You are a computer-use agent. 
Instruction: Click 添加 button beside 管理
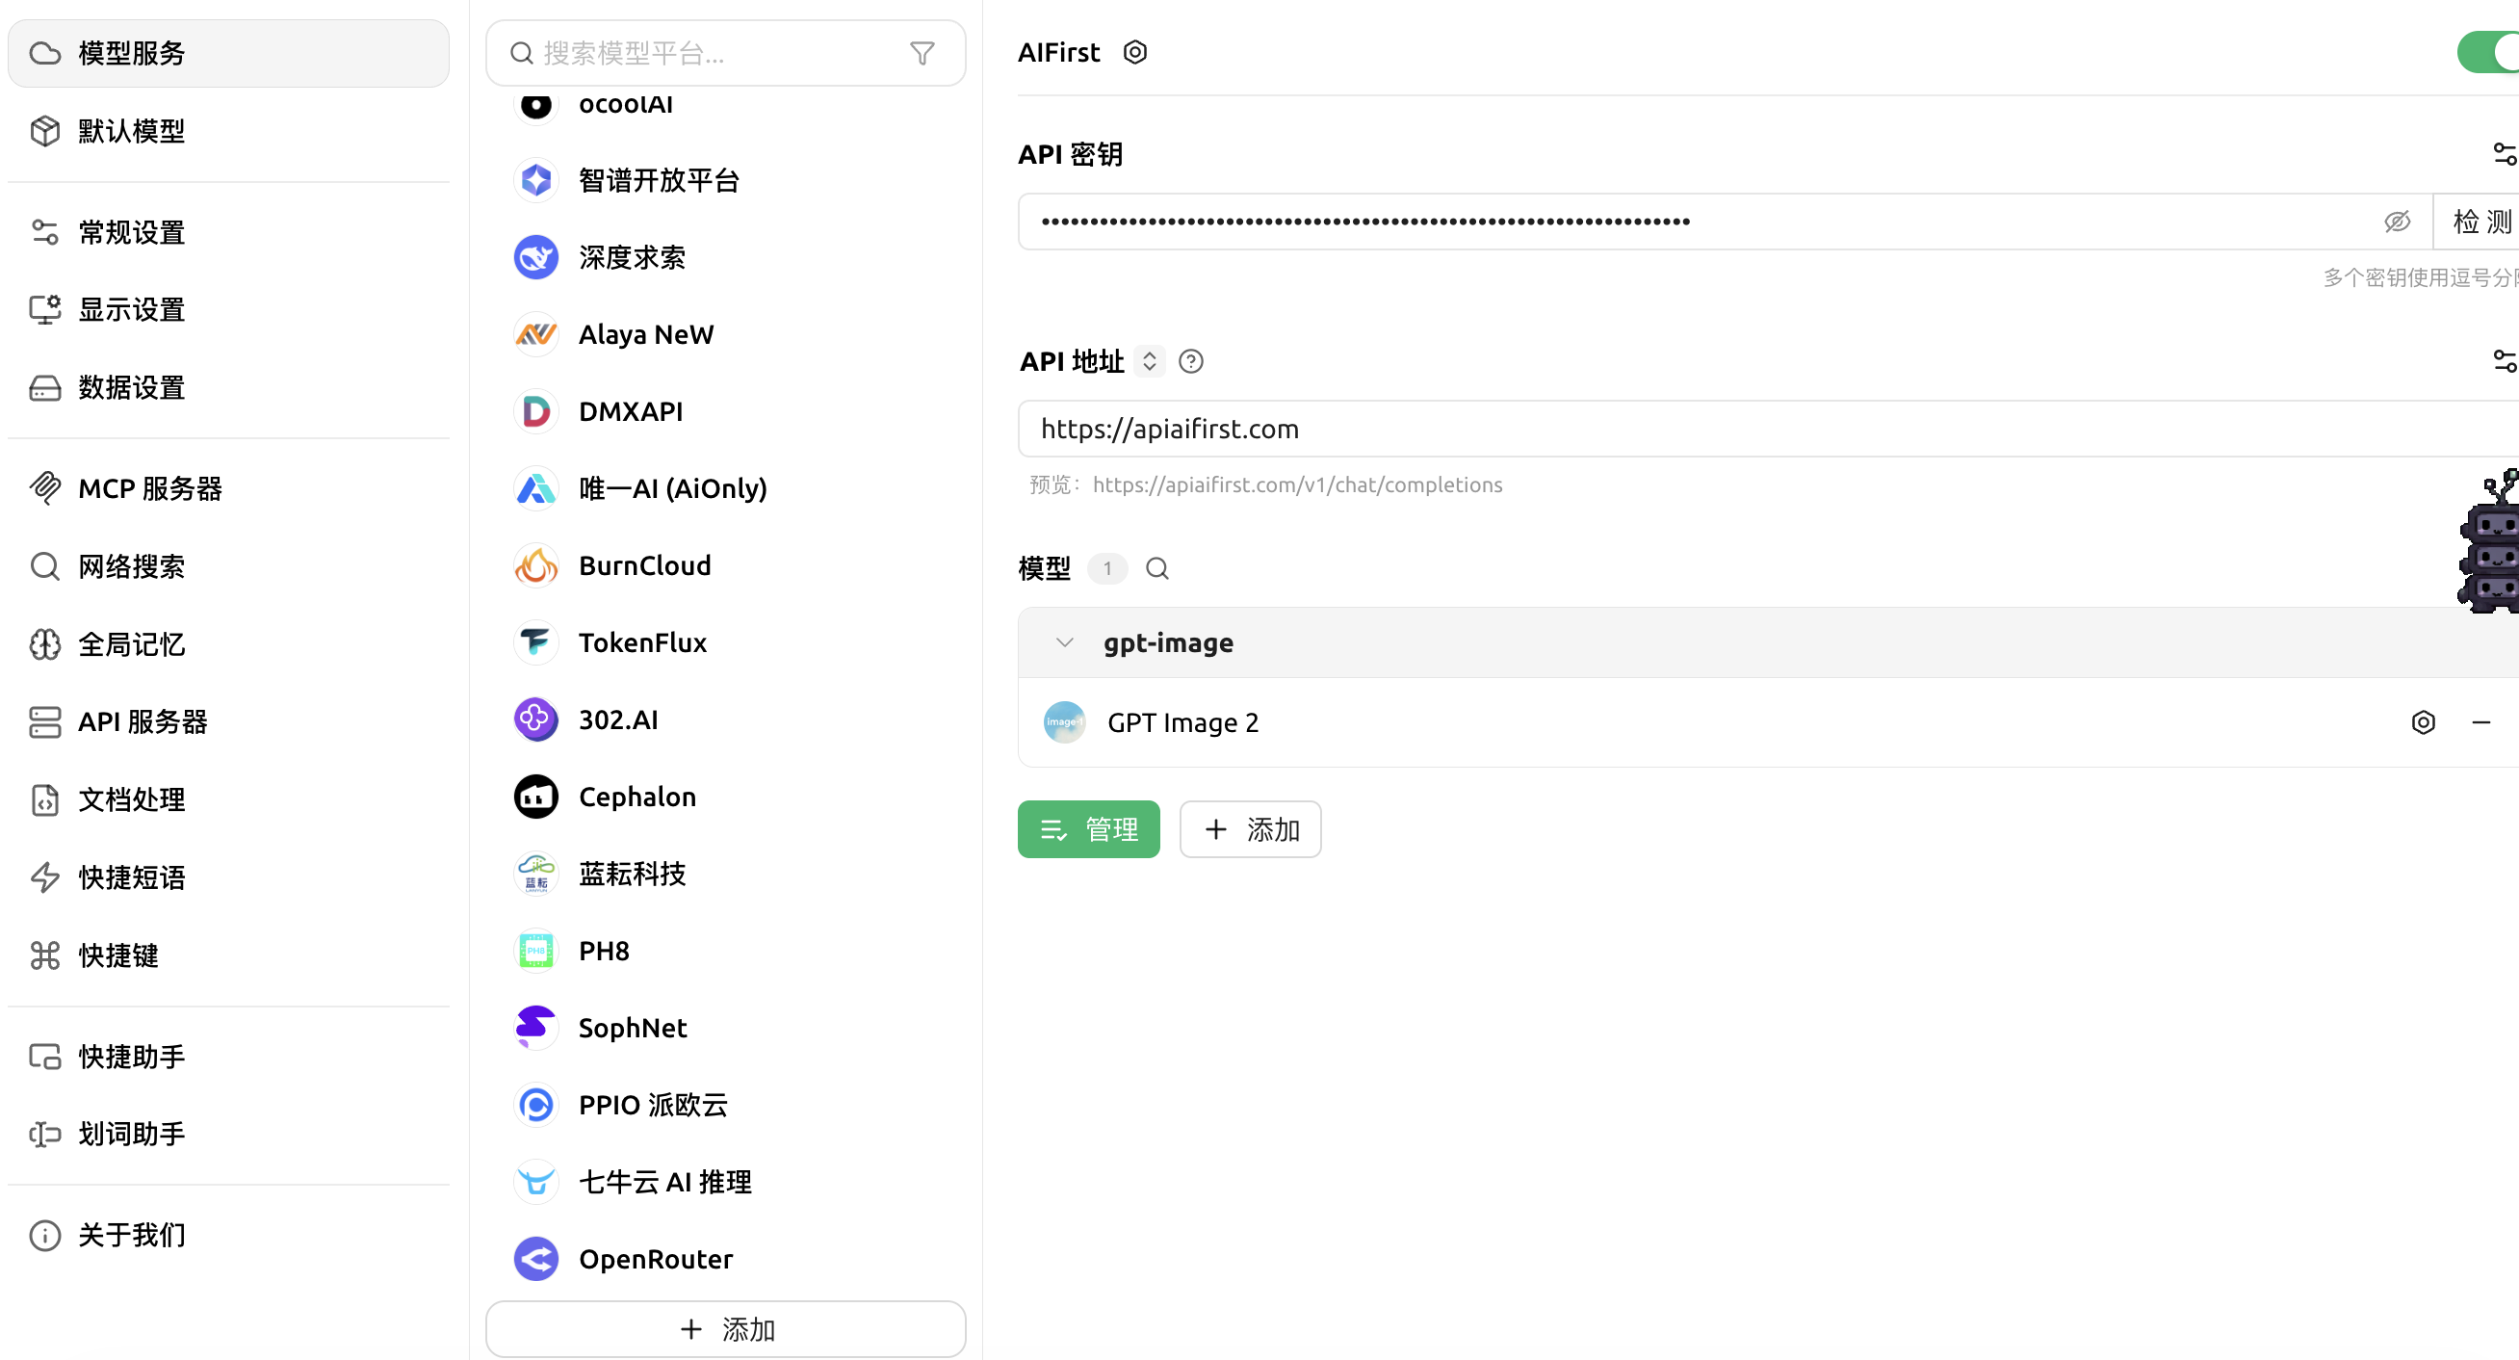1250,829
